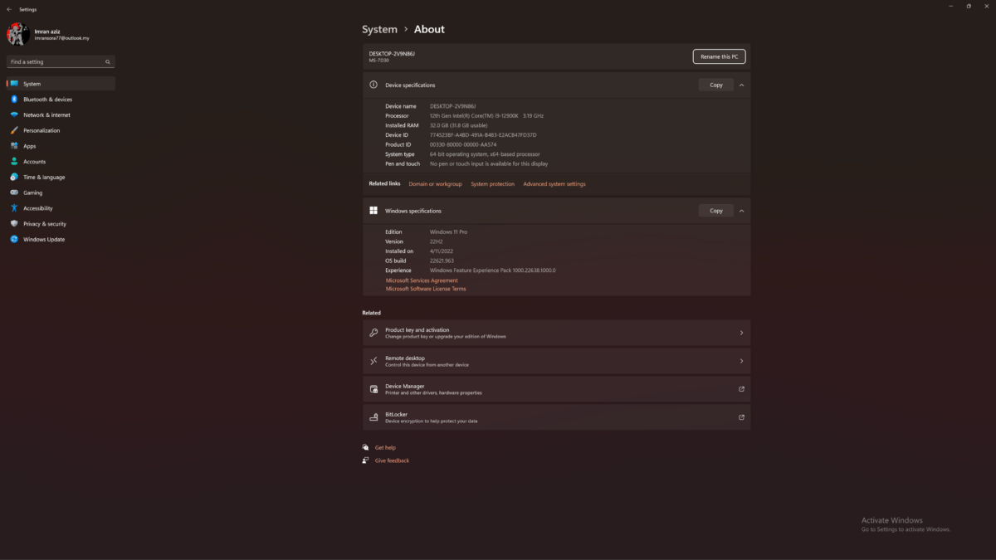Select Apps in the sidebar menu

30,146
